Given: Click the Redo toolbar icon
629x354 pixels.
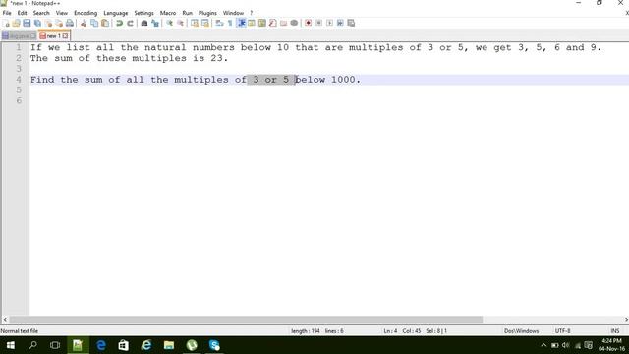Looking at the screenshot, I should click(130, 23).
